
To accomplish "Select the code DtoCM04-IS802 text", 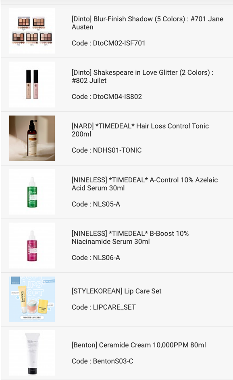I will click(107, 97).
